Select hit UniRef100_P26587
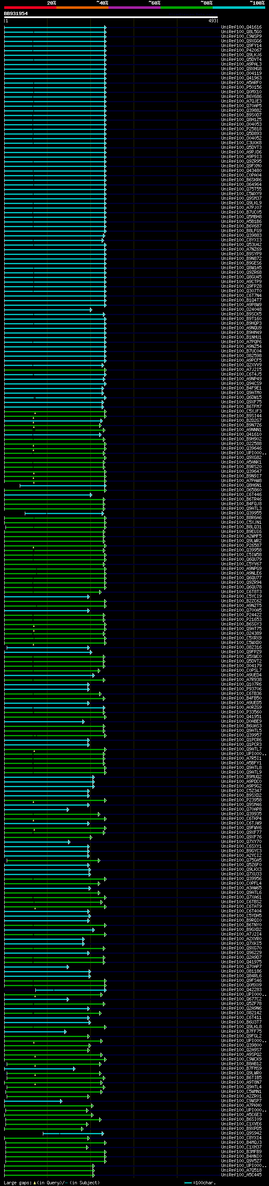 point(241,546)
